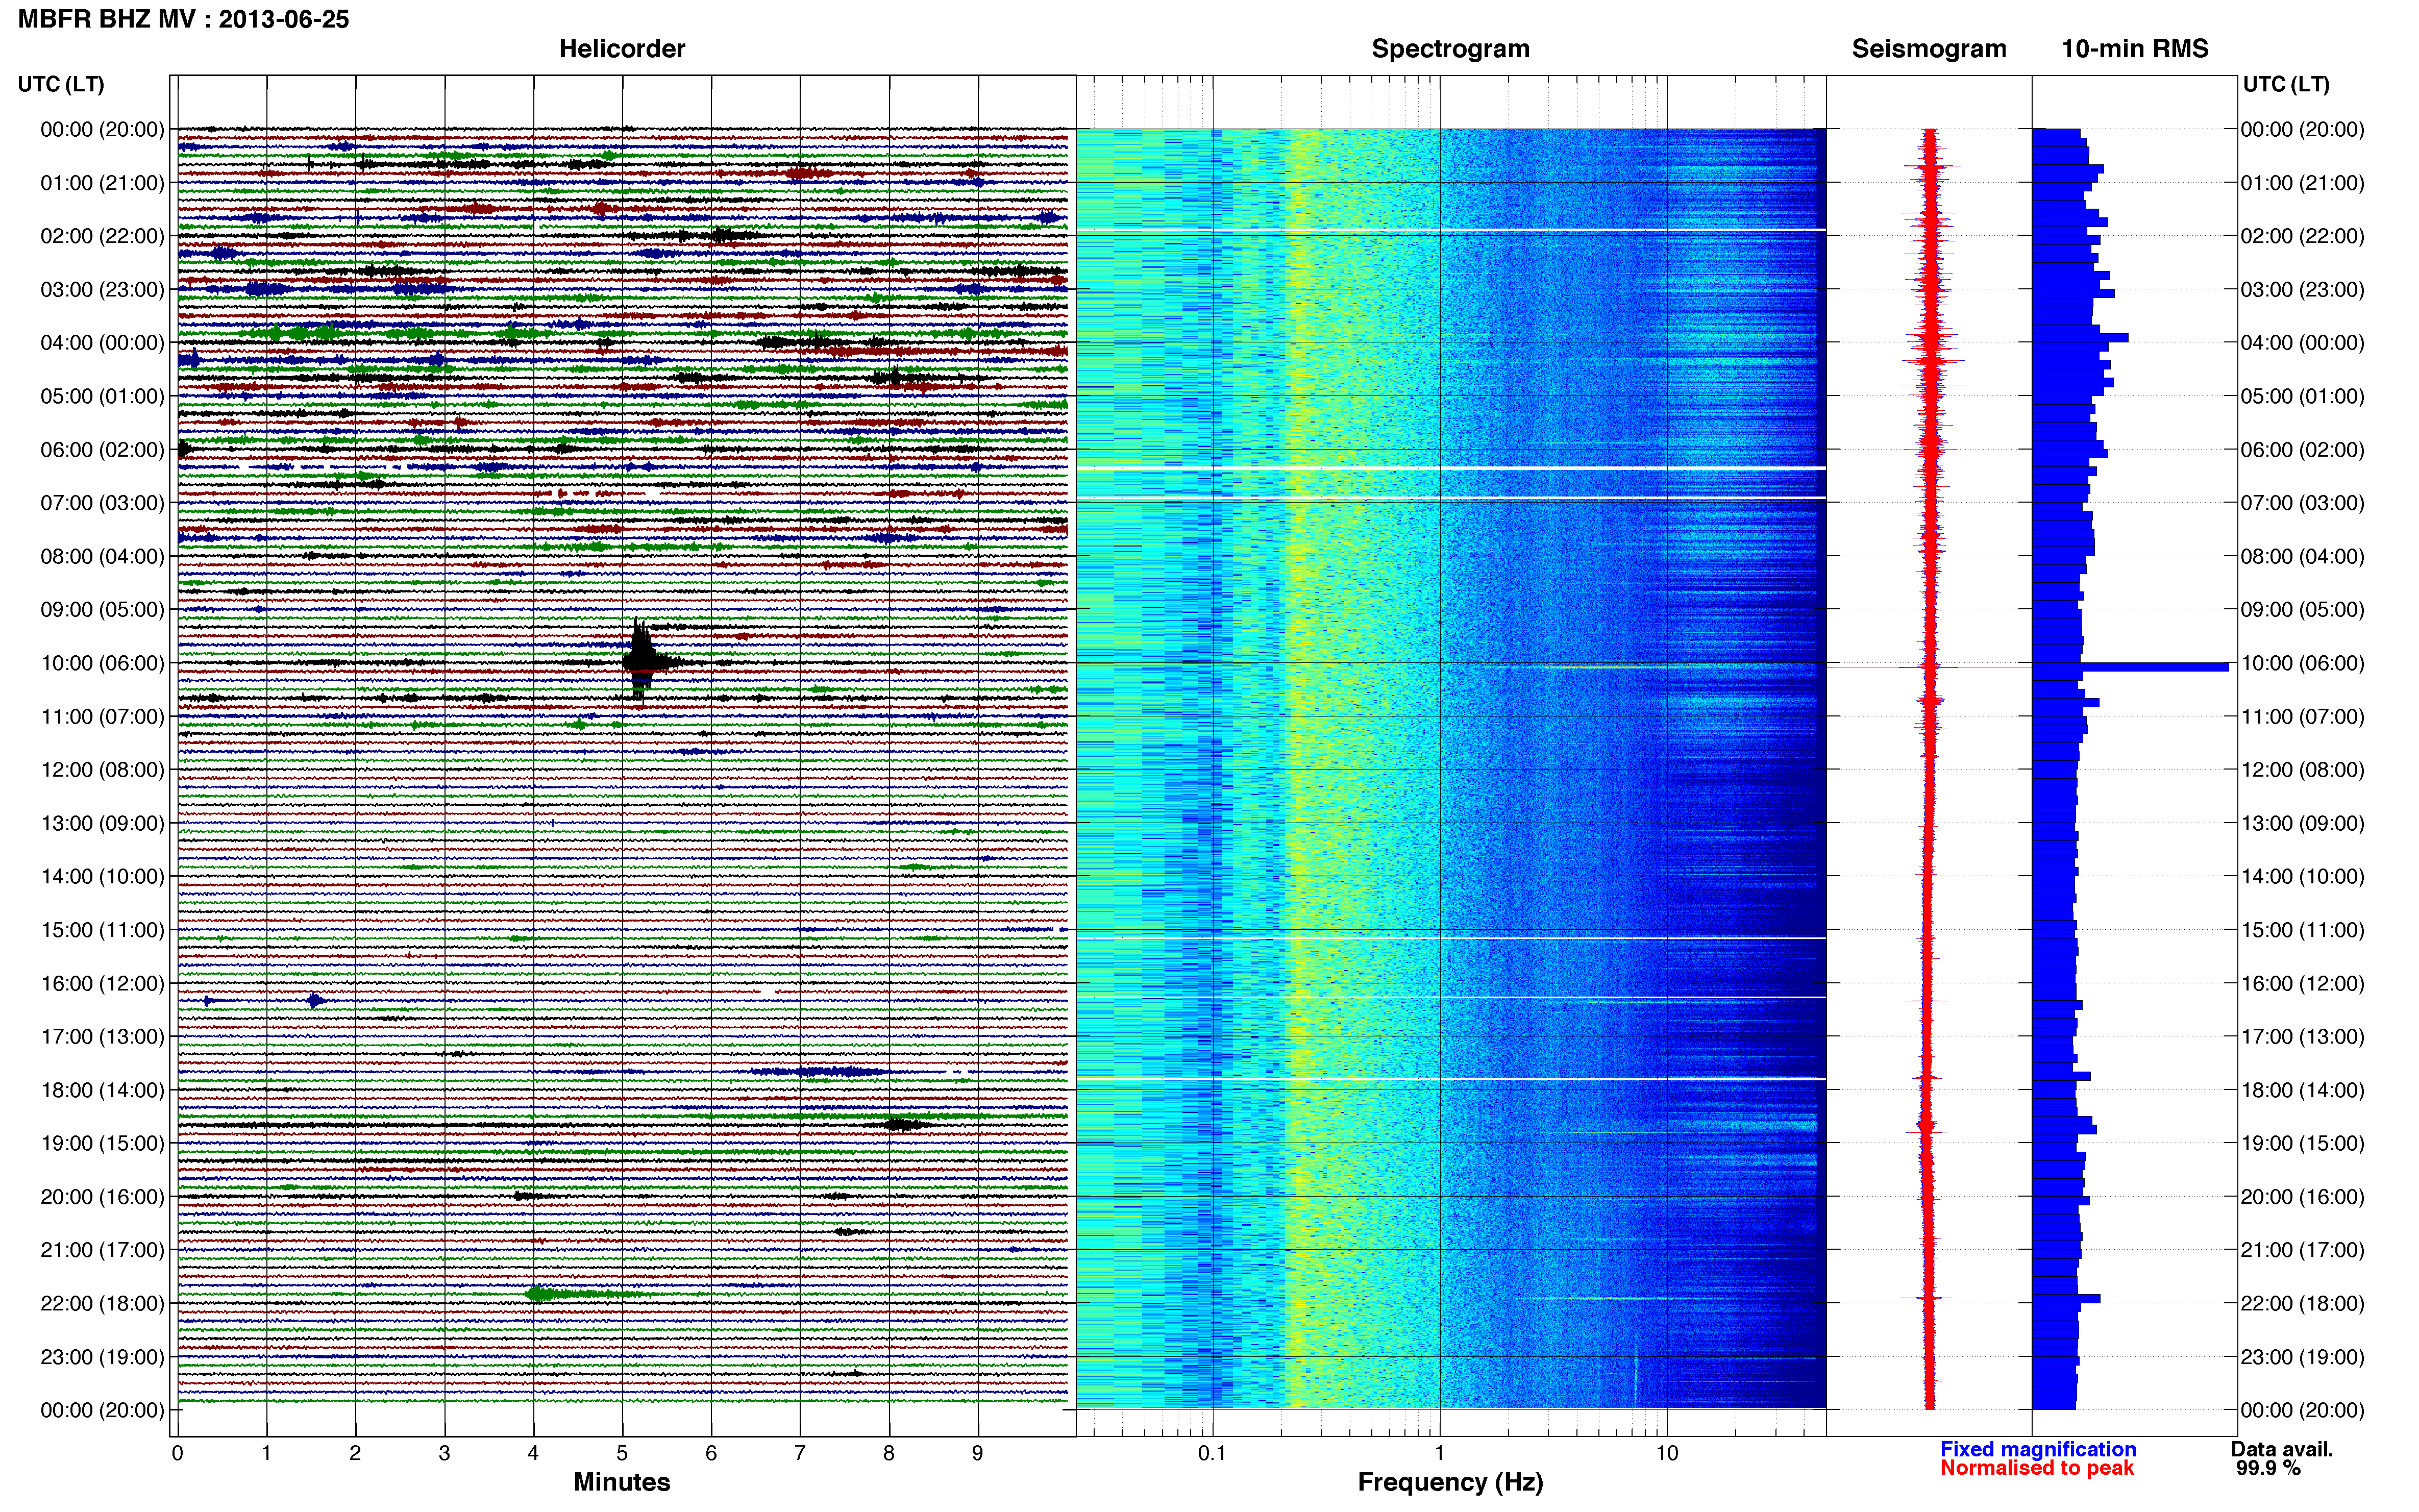Viewport: 2419px width, 1512px height.
Task: Click the '10-min RMS' panel heading
Action: coord(2135,49)
